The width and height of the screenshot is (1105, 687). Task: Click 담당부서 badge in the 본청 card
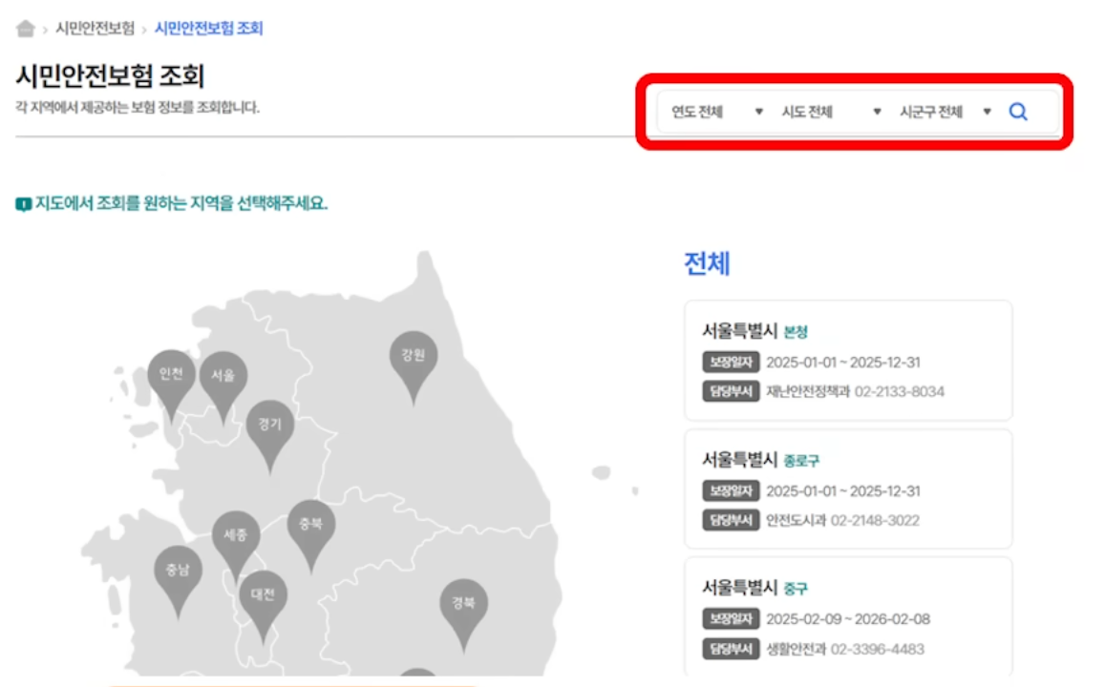tap(731, 391)
